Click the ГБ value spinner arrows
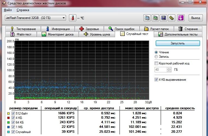The image size is (208, 136). [169, 70]
